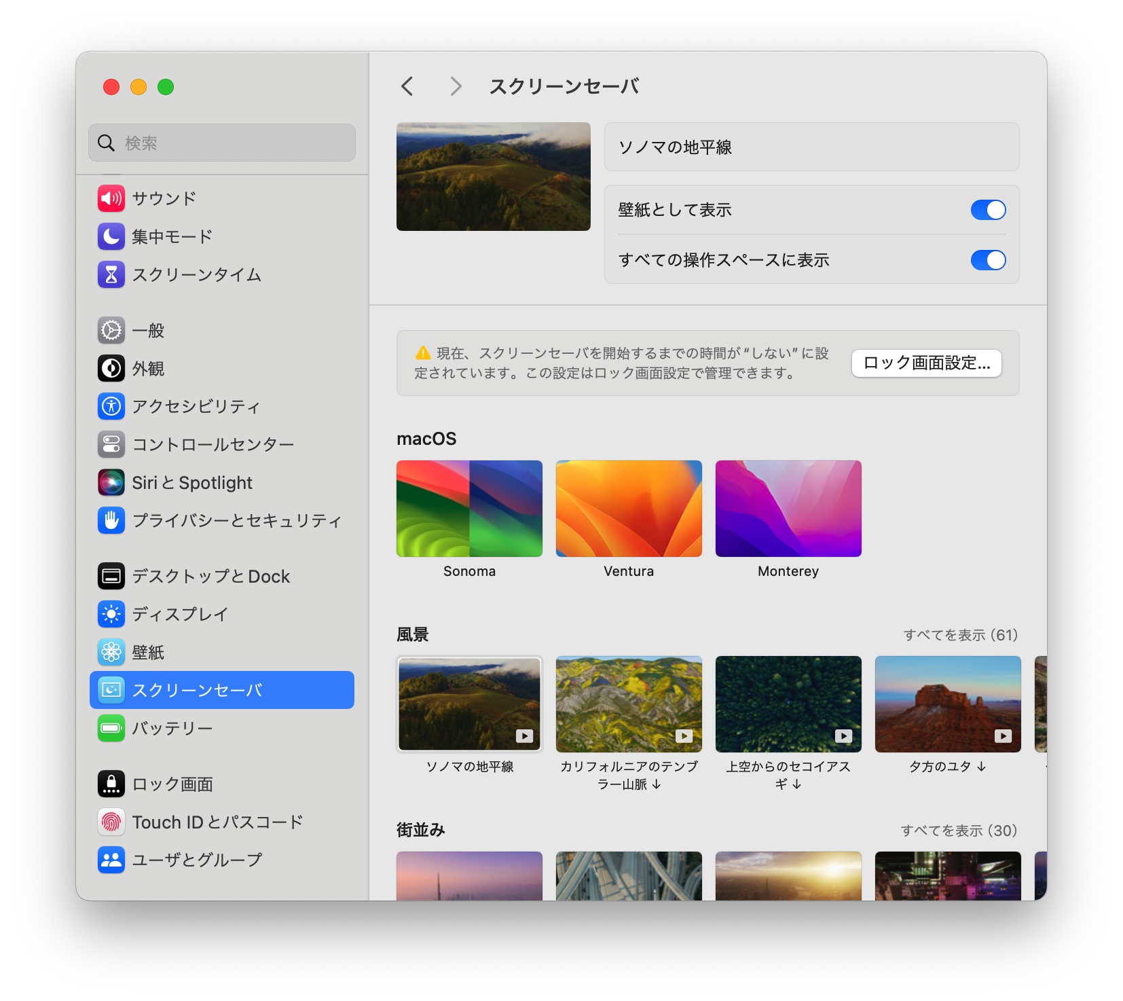Image resolution: width=1123 pixels, height=1001 pixels.
Task: Click すべてを表示 (61) link
Action: click(x=961, y=635)
